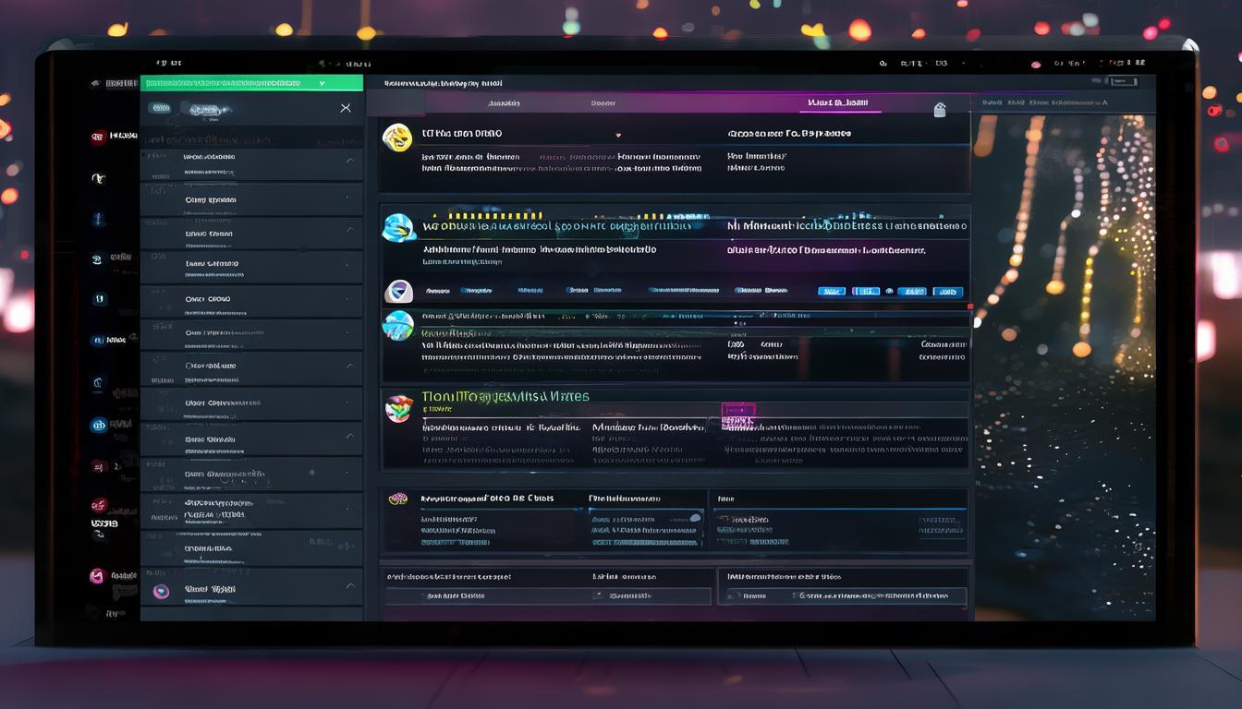
Task: Select the pink round icon in last list row
Action: pyautogui.click(x=161, y=591)
